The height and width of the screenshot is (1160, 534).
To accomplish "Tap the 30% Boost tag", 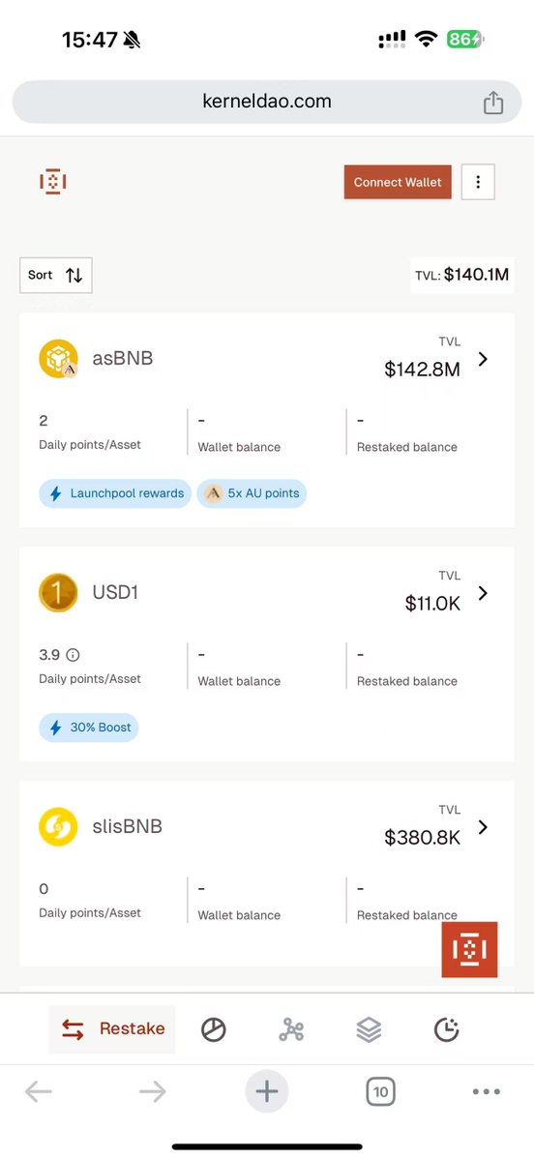I will click(89, 728).
